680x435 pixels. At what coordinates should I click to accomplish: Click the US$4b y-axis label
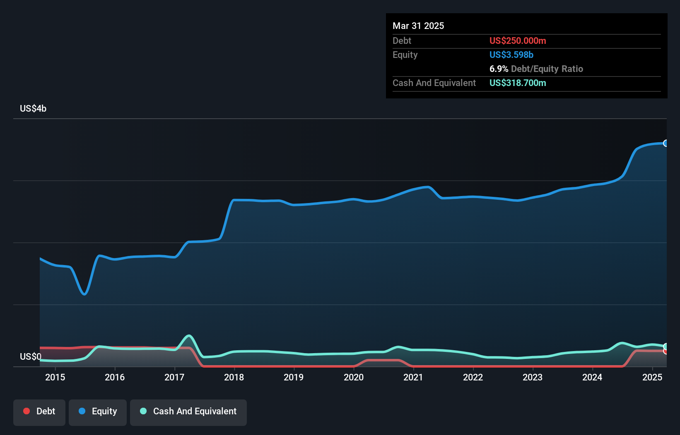[x=33, y=109]
